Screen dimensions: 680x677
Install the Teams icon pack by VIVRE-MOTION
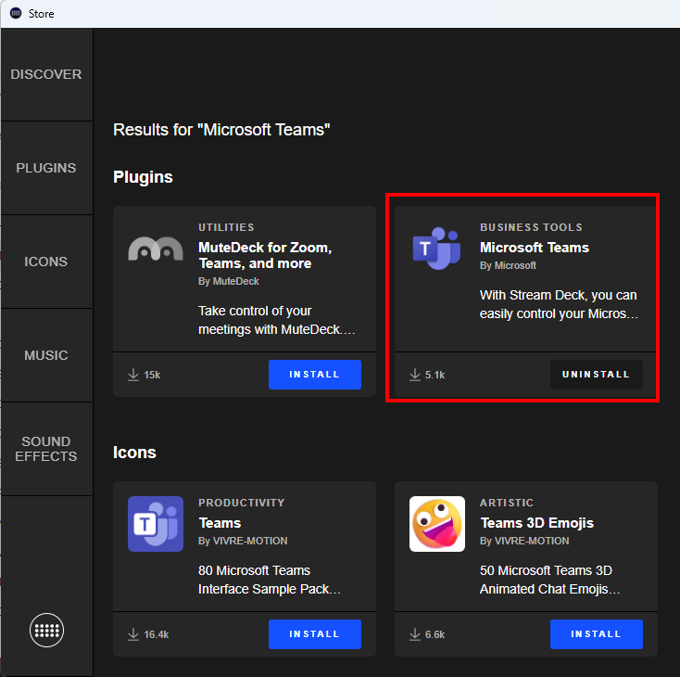pos(314,634)
